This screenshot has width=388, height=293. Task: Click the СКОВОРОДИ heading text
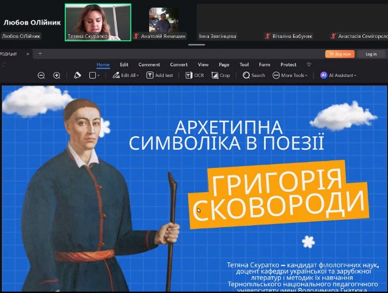click(279, 206)
